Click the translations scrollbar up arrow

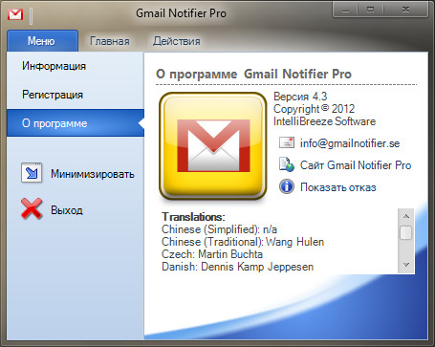point(406,216)
